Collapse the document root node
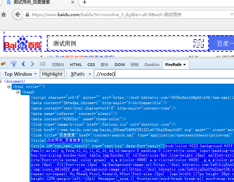Screen dimensions: 234x182 coord(1,81)
